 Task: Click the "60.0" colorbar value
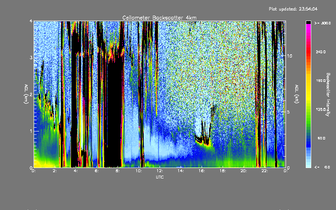tap(321, 138)
